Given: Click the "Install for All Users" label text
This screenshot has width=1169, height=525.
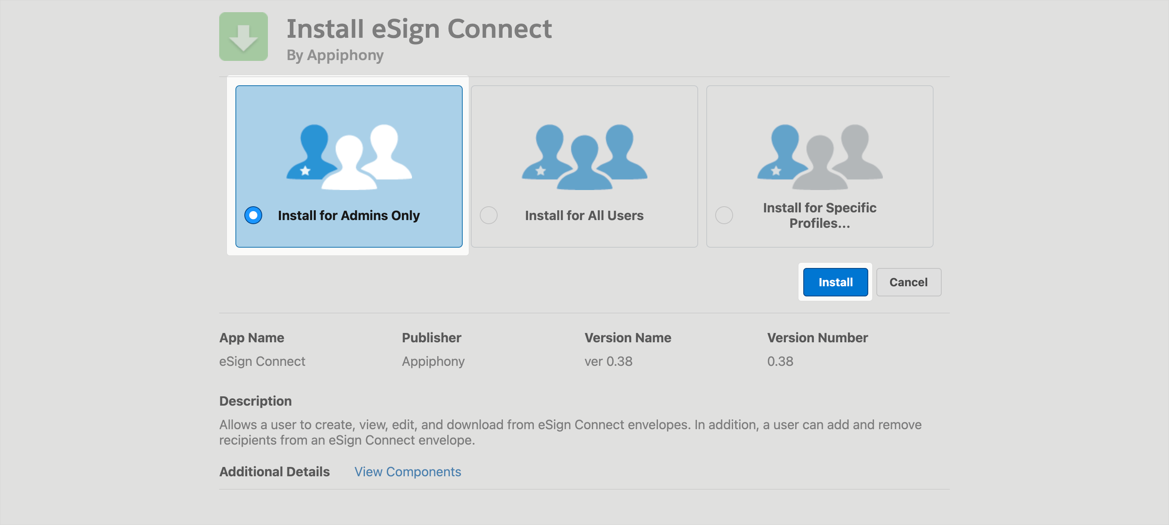Looking at the screenshot, I should [584, 216].
